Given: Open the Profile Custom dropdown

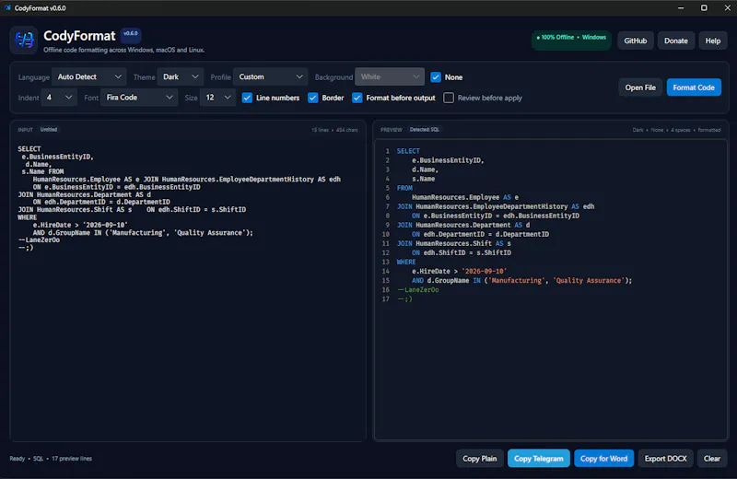Looking at the screenshot, I should (x=270, y=76).
